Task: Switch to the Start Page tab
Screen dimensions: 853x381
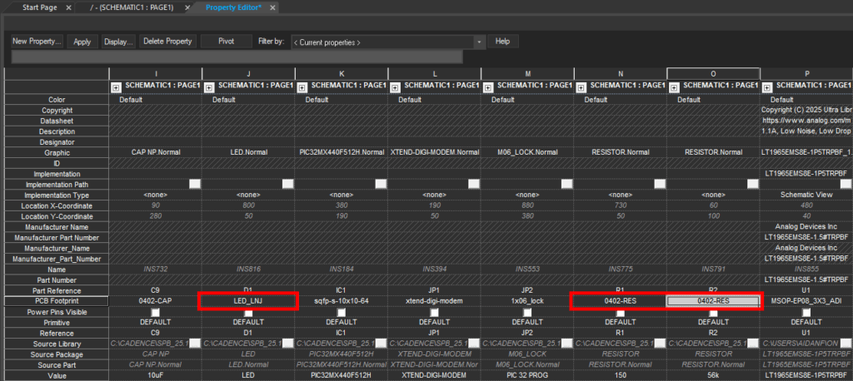Action: 40,7
